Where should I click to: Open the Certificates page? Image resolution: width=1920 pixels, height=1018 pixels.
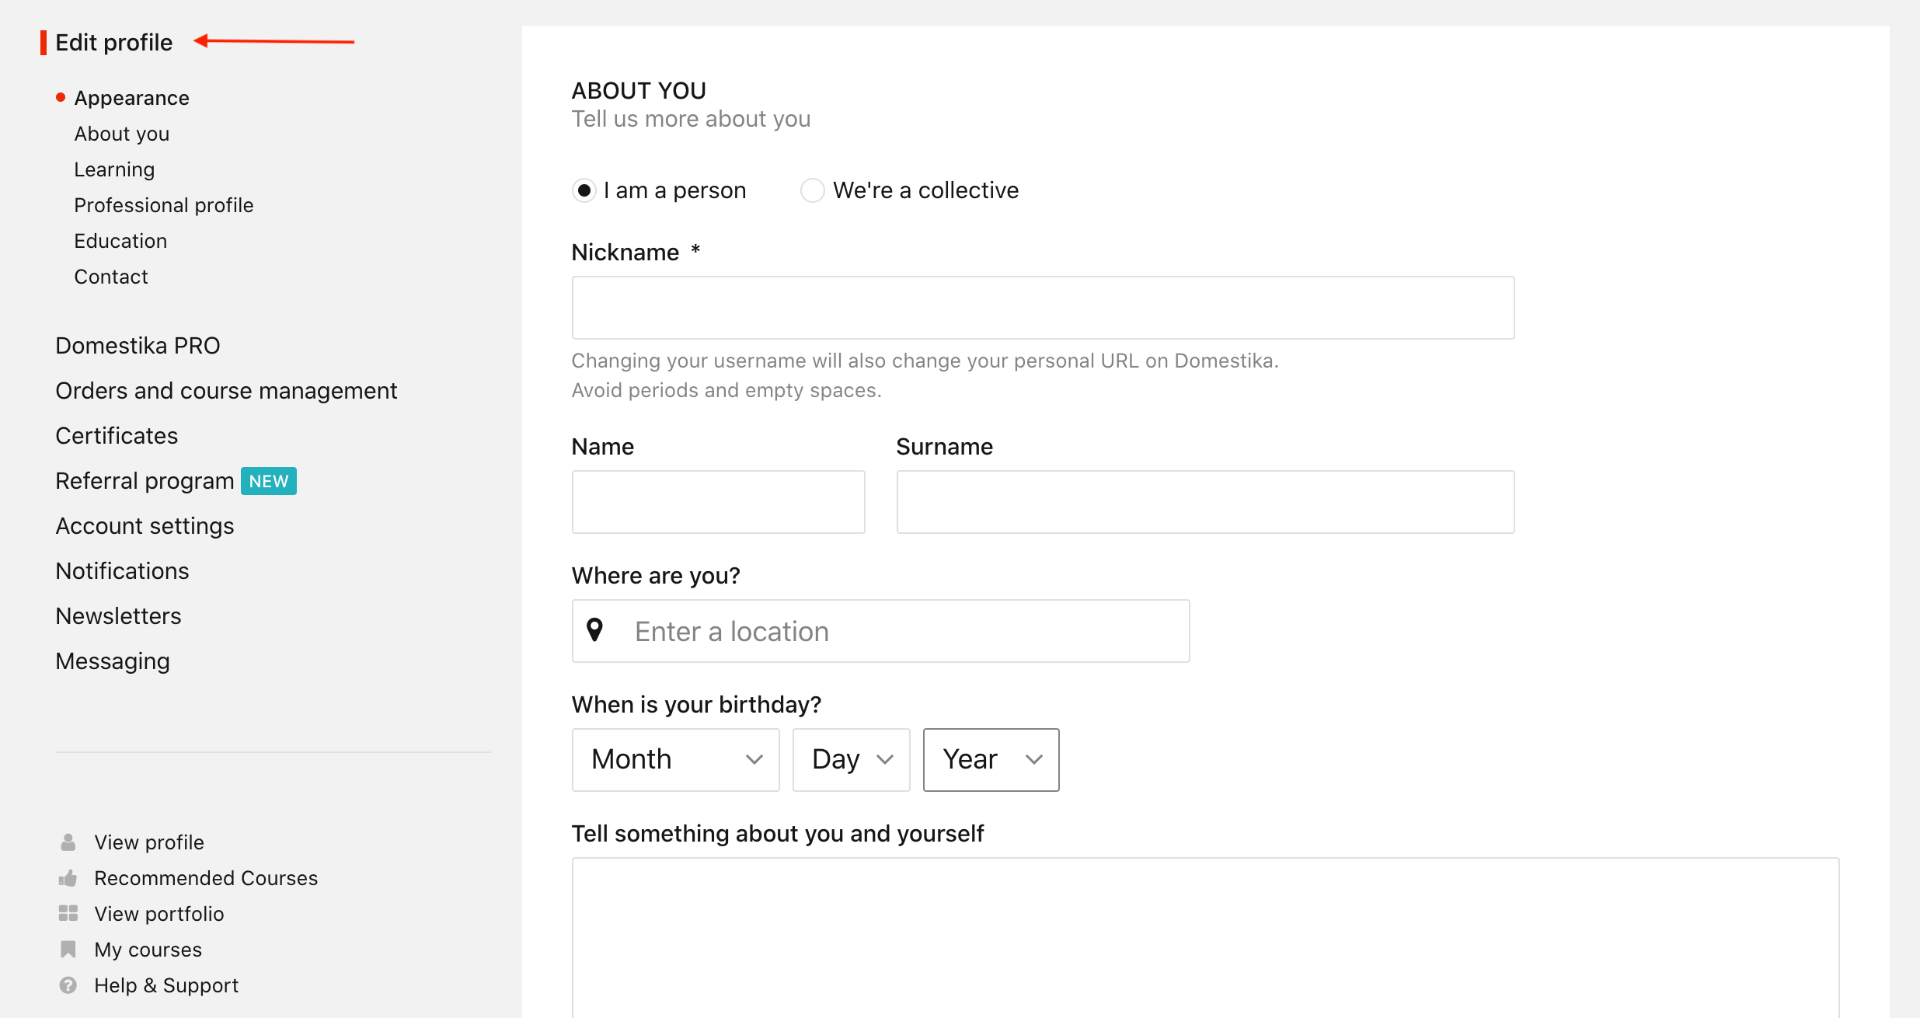click(117, 436)
